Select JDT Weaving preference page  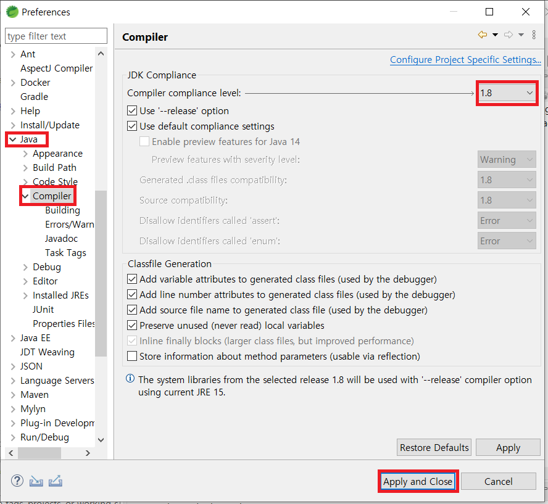pos(47,352)
